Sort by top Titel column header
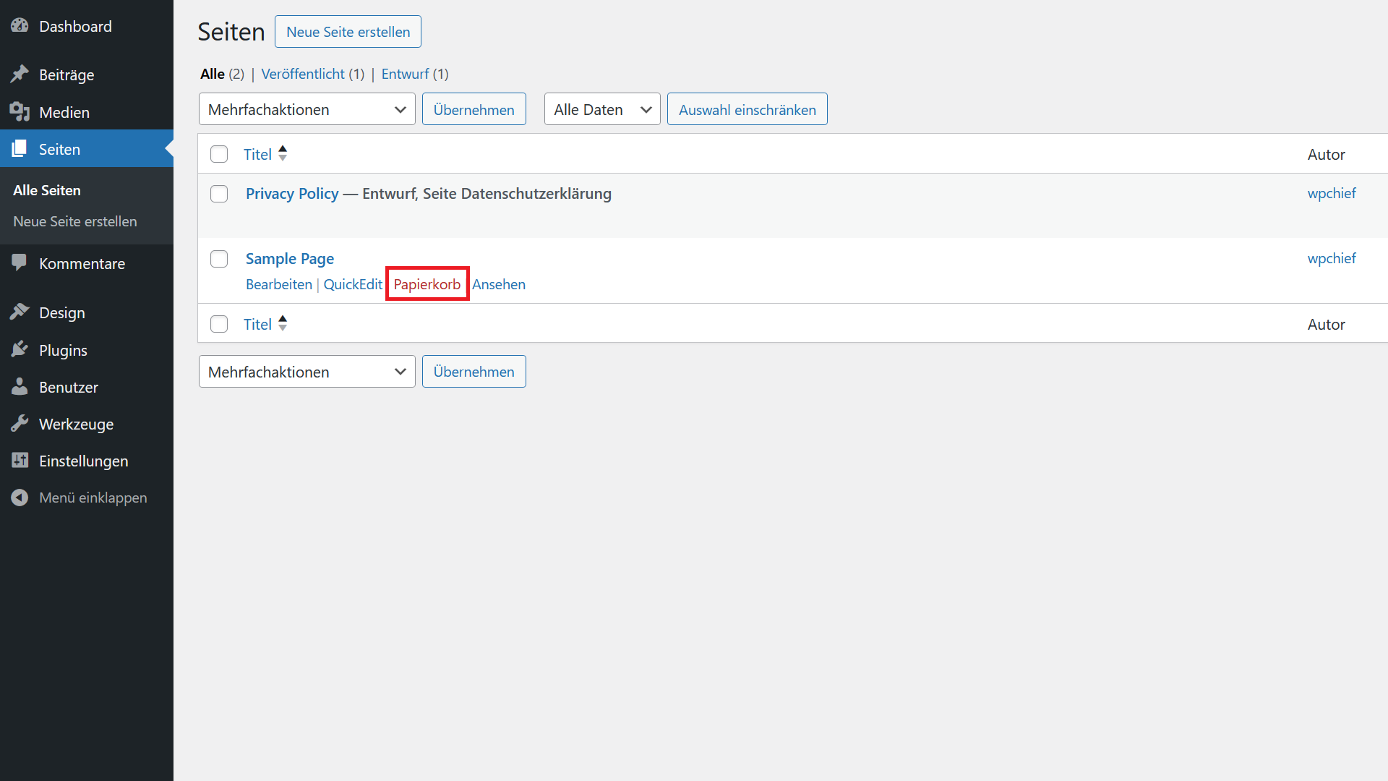 tap(257, 154)
